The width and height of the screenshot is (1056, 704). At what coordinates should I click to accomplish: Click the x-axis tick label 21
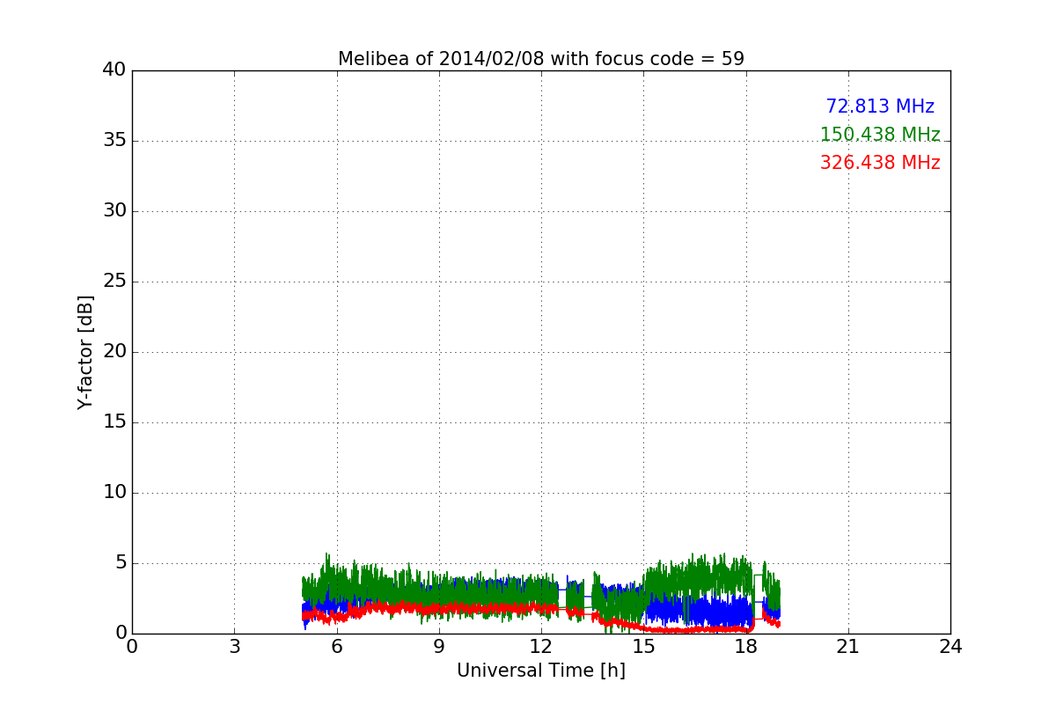tap(848, 646)
